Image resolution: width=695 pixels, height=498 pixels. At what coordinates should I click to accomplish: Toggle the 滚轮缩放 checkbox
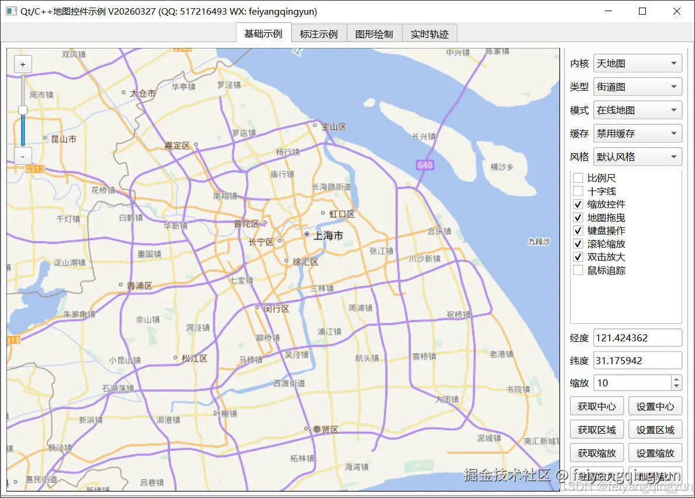coord(578,244)
